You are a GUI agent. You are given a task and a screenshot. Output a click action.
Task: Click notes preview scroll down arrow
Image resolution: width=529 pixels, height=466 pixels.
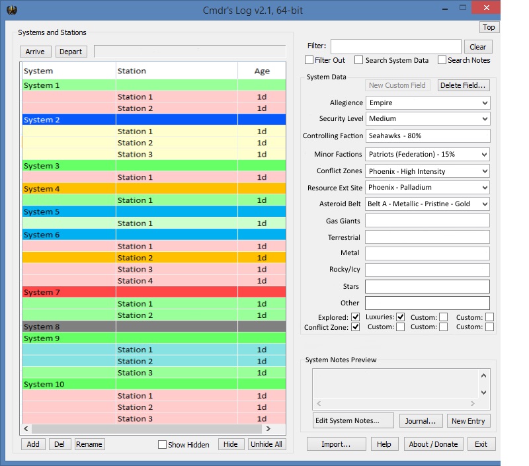(484, 393)
